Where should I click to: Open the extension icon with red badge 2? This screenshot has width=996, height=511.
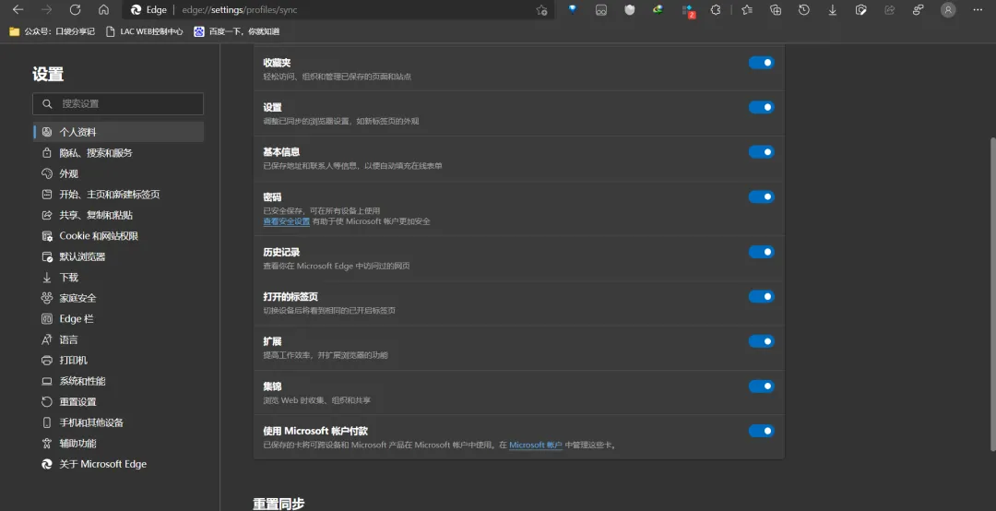pos(688,10)
